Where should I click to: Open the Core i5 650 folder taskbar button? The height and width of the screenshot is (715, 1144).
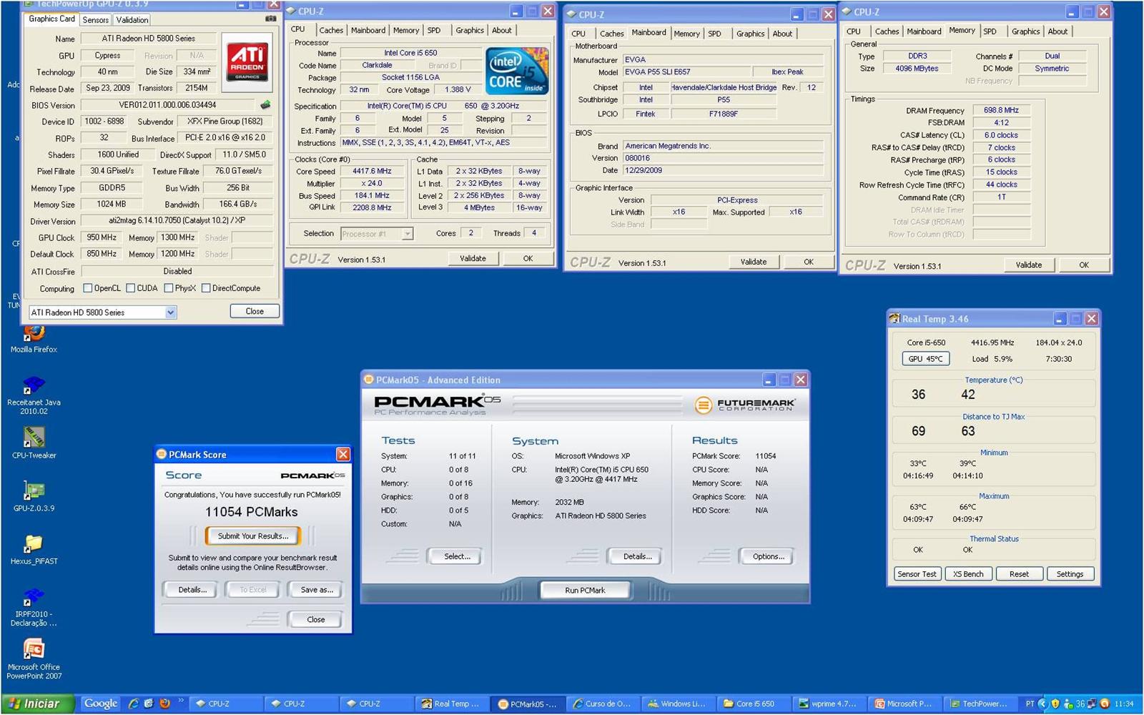pyautogui.click(x=753, y=704)
